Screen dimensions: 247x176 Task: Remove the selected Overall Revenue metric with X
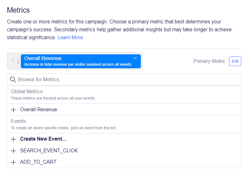[135, 58]
